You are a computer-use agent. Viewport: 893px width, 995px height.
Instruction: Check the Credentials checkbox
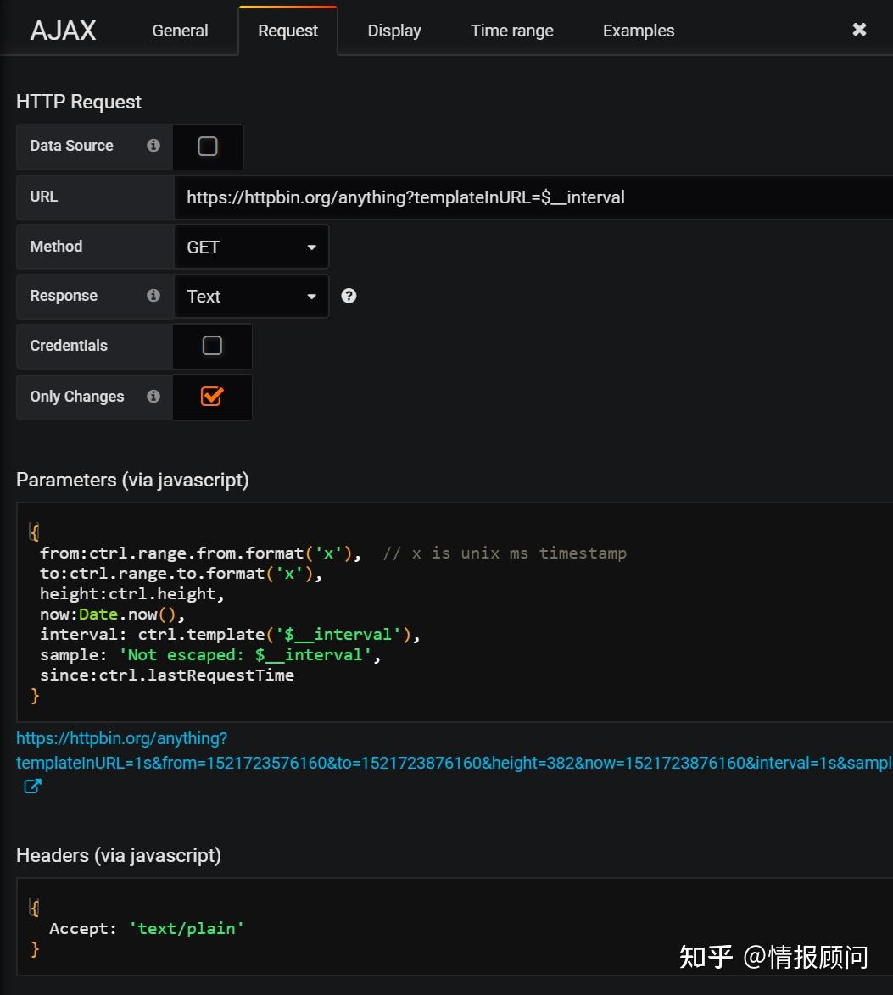[x=212, y=346]
